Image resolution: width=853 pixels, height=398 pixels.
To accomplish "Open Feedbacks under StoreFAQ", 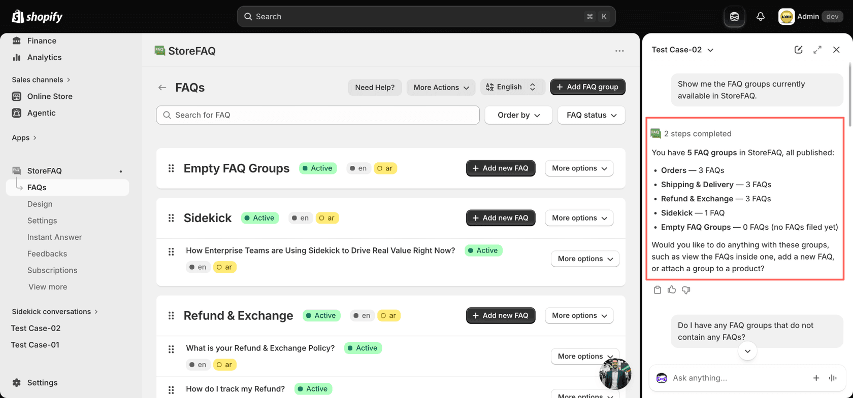I will (47, 254).
